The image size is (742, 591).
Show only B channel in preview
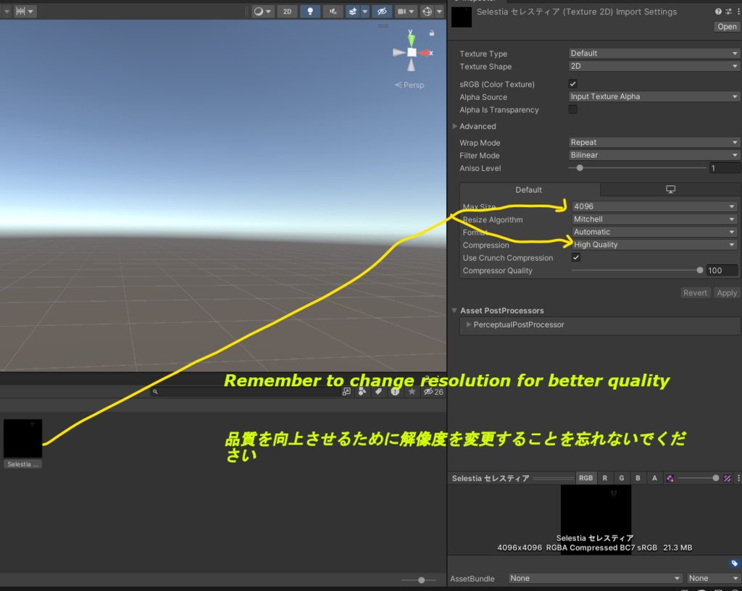tap(638, 478)
